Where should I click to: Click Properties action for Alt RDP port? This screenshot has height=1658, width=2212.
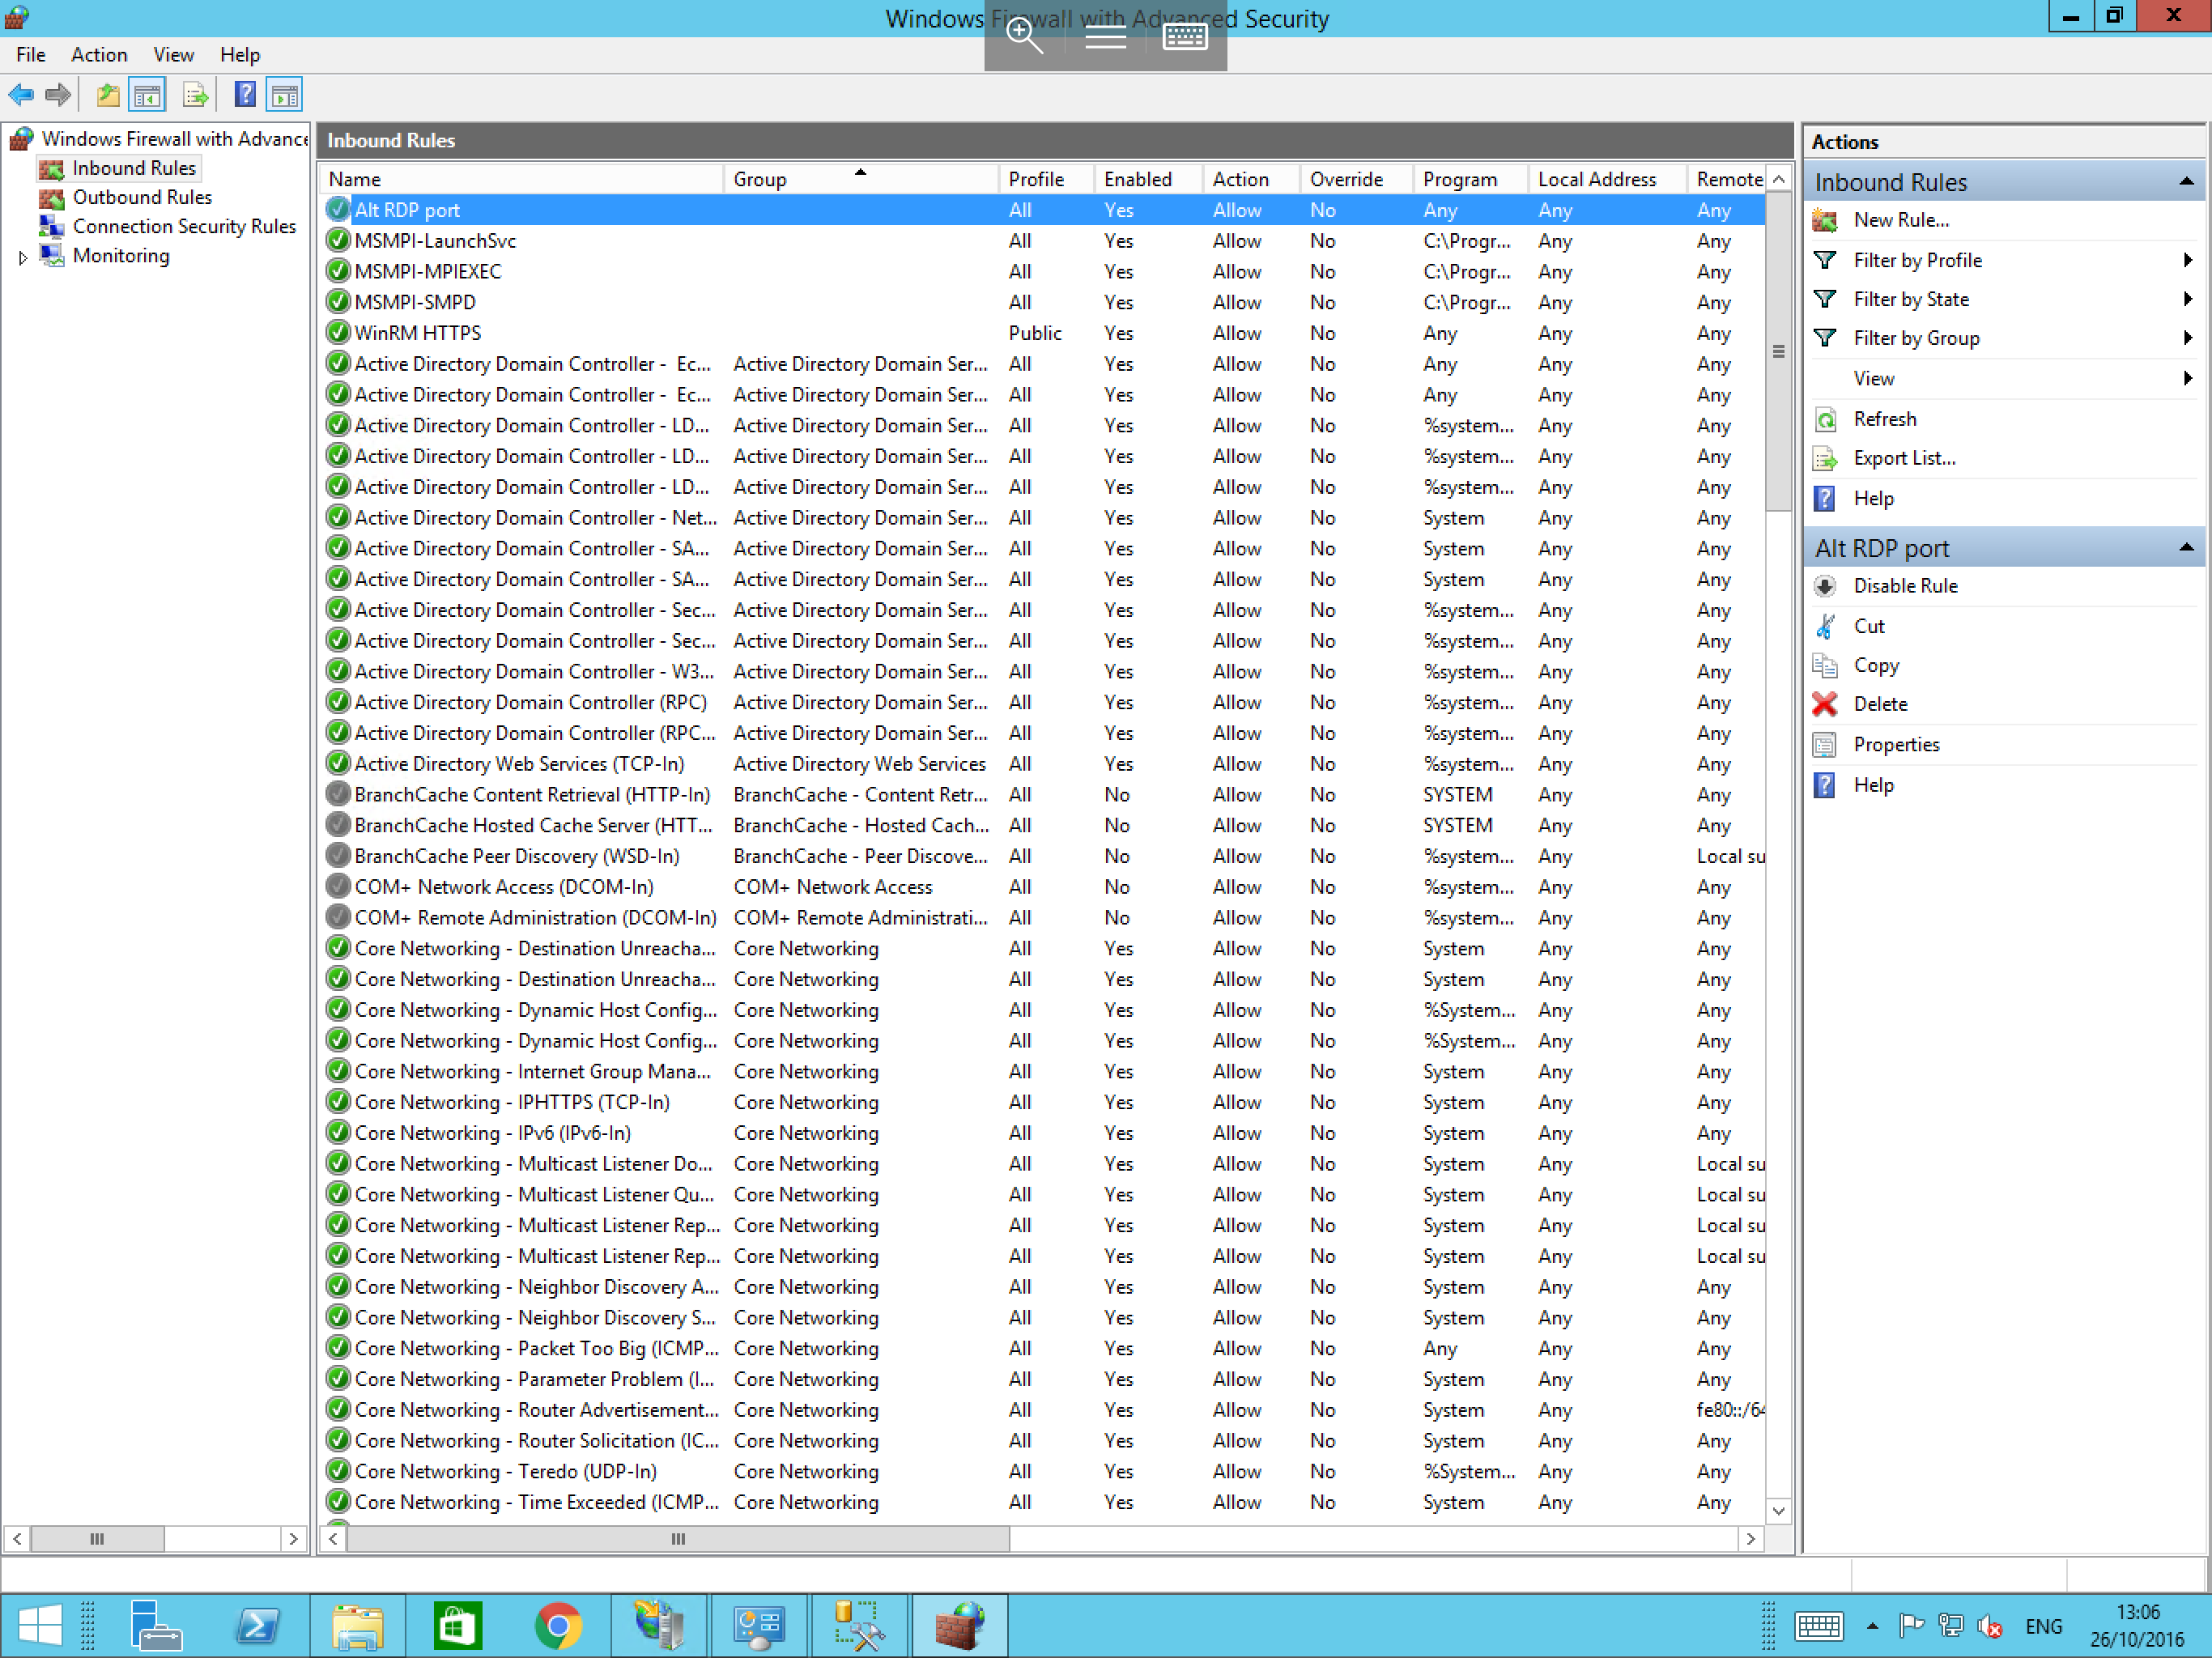point(1896,745)
